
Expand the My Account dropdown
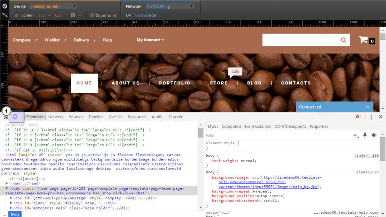[x=150, y=40]
